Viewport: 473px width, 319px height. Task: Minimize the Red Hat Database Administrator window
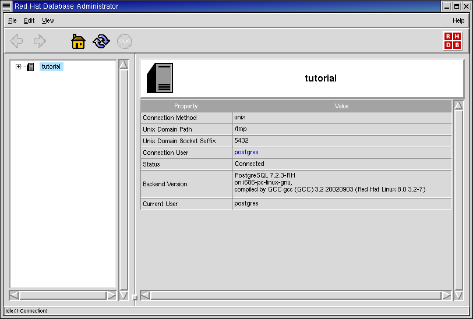[x=447, y=6]
